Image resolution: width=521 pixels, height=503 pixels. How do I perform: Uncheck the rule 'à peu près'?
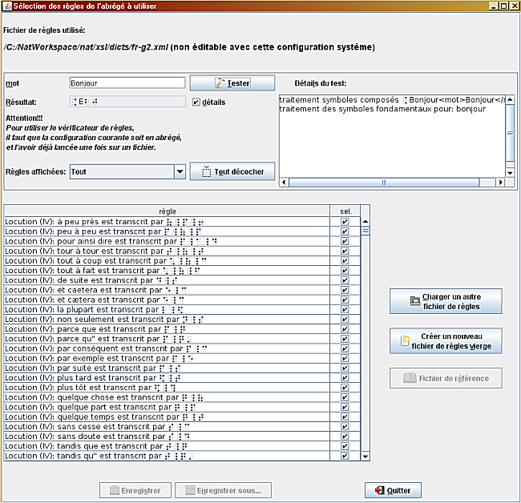tap(345, 222)
